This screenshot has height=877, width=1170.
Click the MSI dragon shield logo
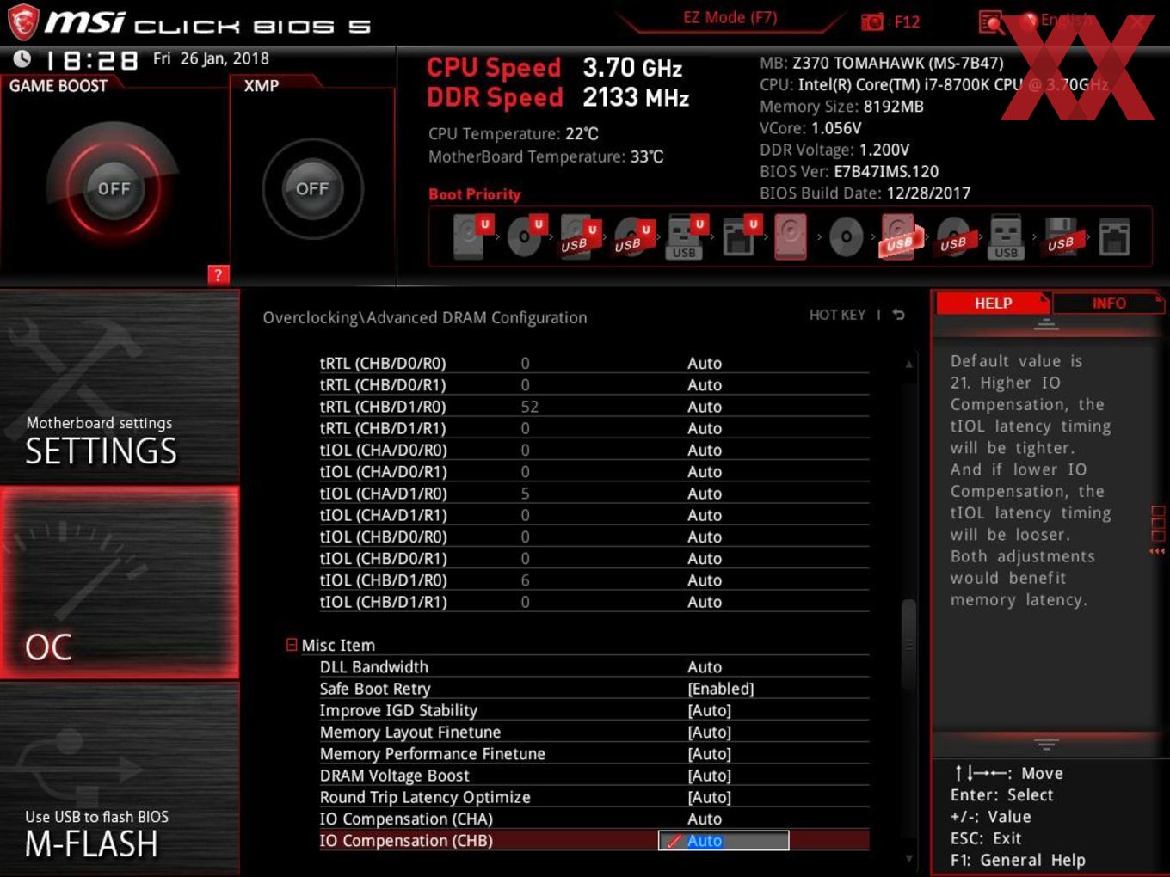tap(22, 21)
